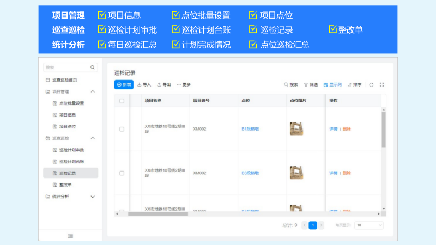Click the table's horizontal scrollbar
Image resolution: width=436 pixels, height=245 pixels.
158,214
